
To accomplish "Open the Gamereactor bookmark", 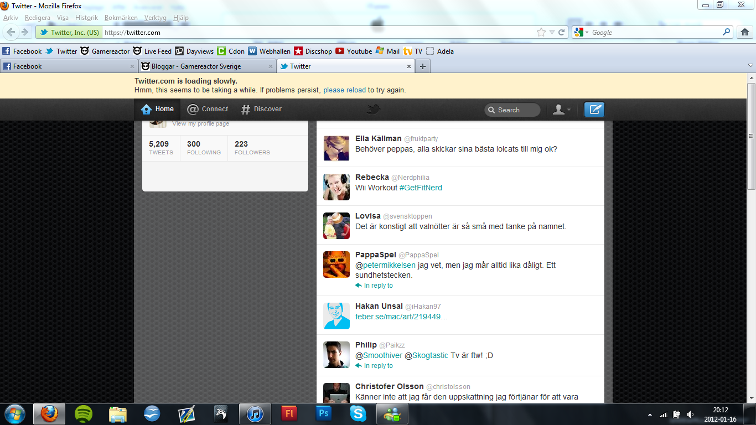I will coord(105,51).
